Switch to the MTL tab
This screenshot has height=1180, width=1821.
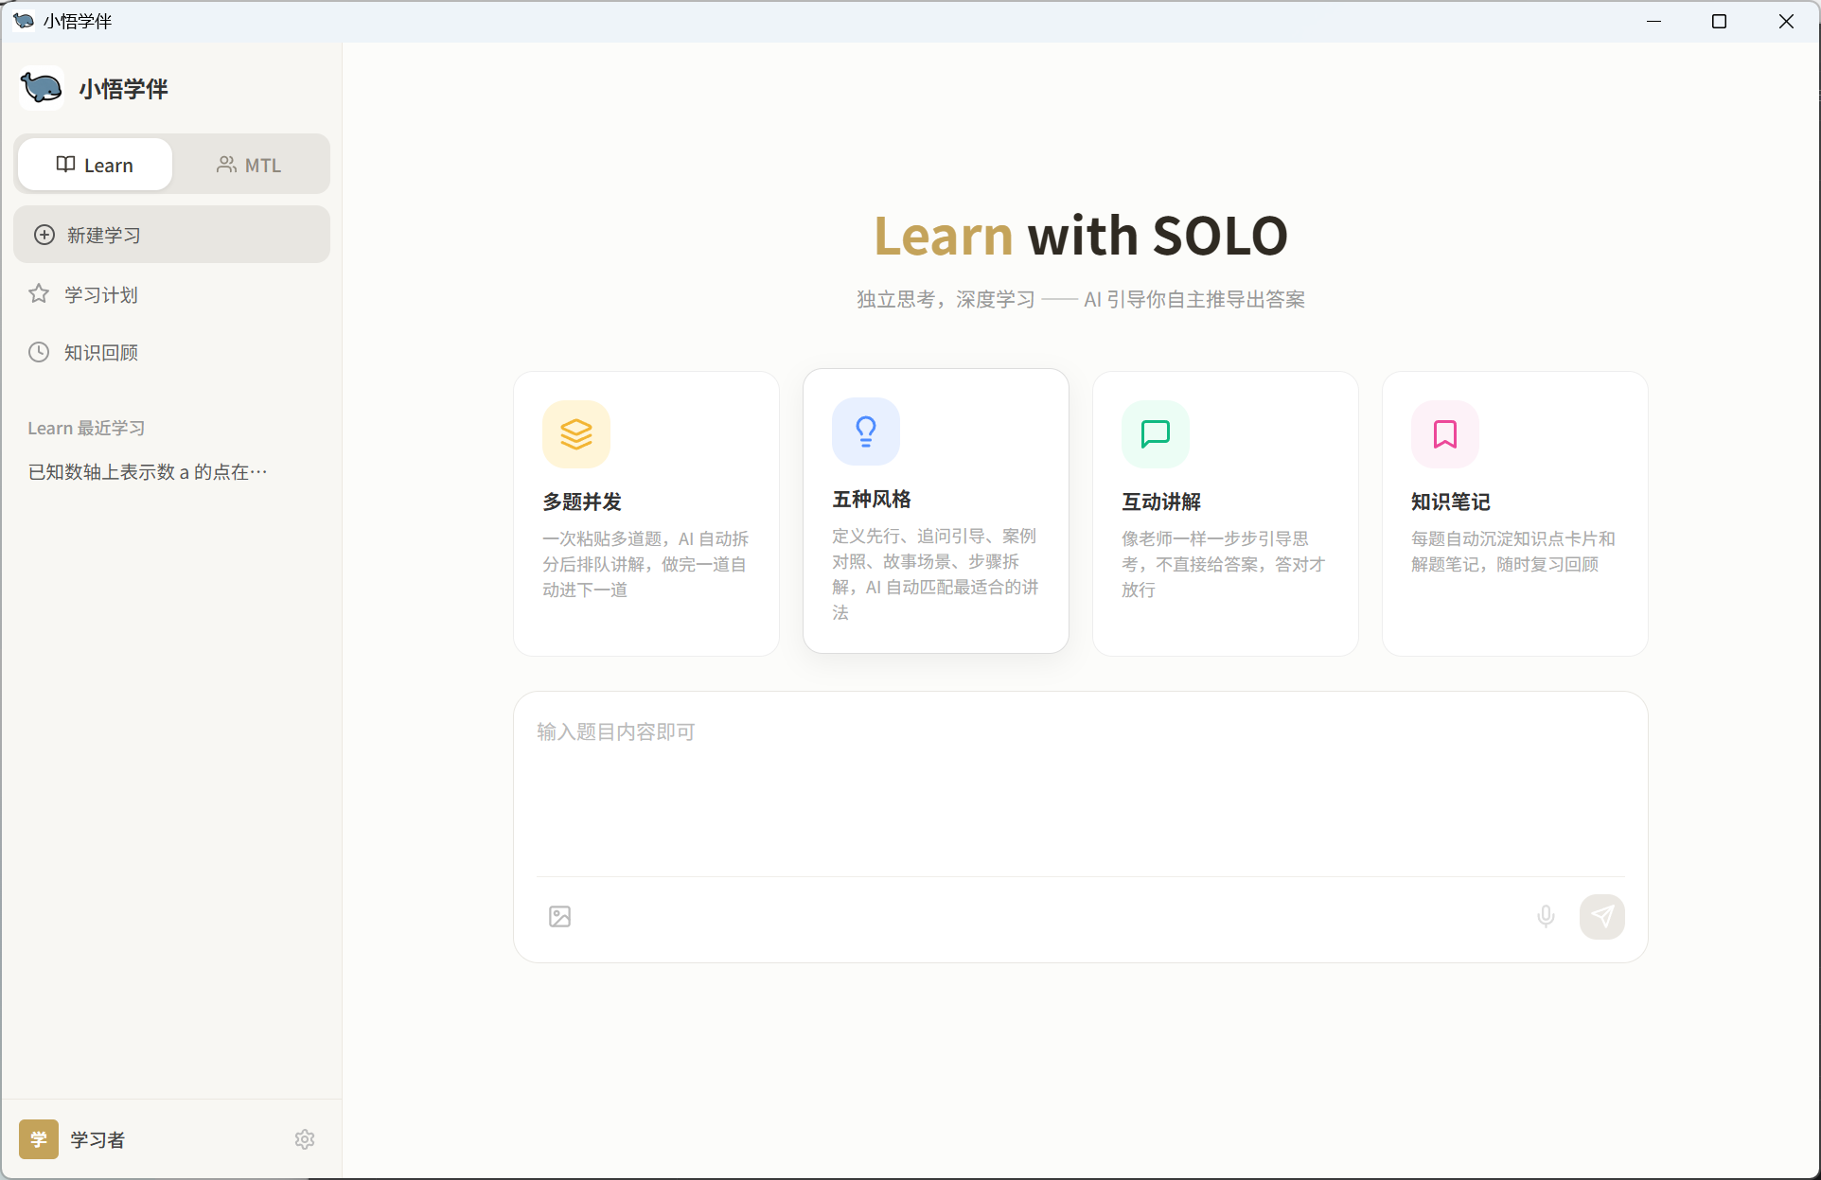coord(250,165)
